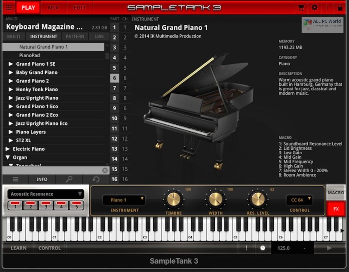Collapse the Organ category
The image size is (349, 272).
[8, 158]
